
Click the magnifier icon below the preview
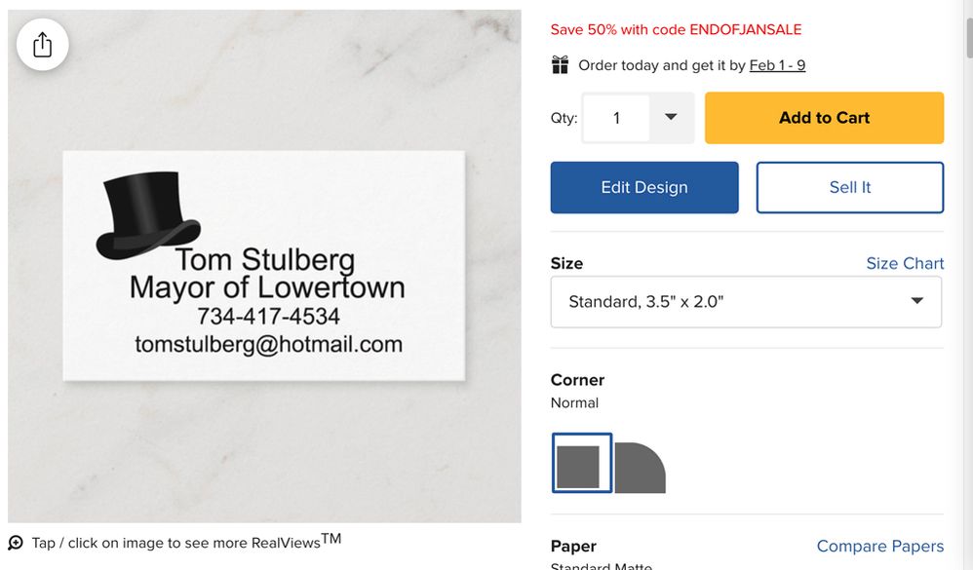(x=16, y=543)
